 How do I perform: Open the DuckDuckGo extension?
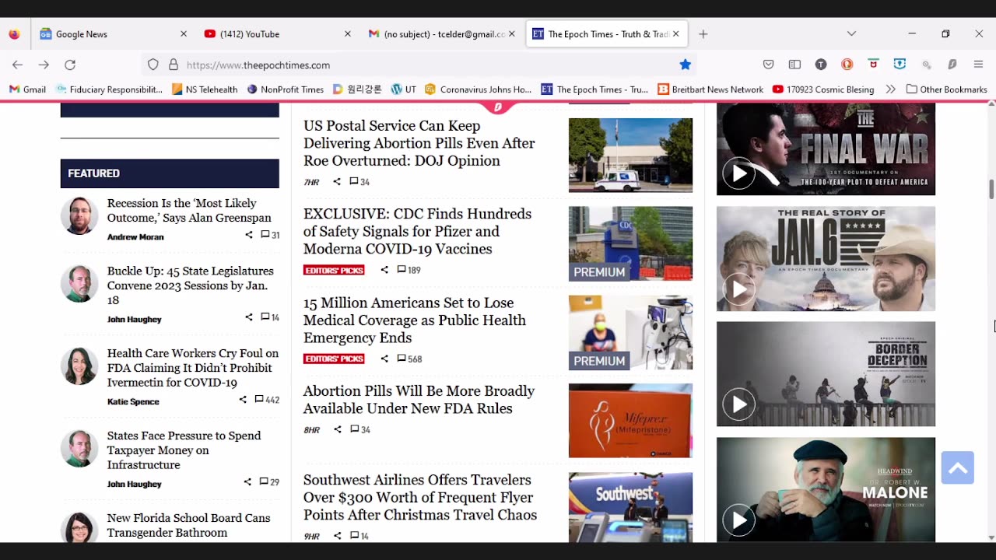tap(847, 65)
